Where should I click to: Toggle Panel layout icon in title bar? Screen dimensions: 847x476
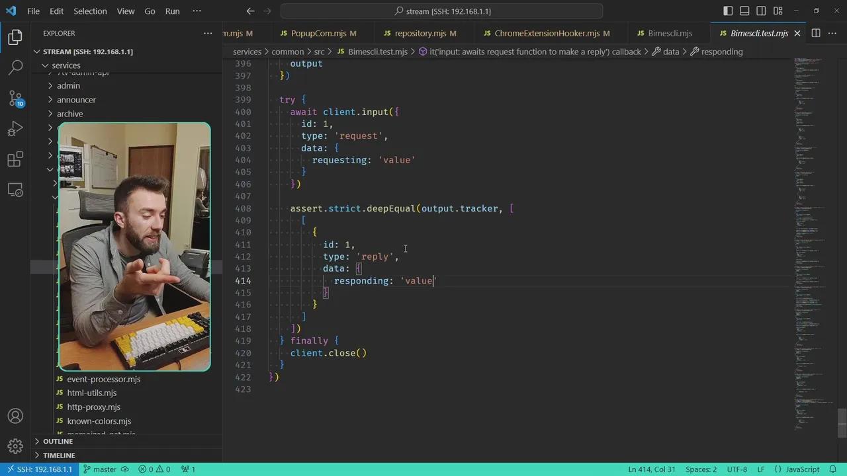point(744,11)
